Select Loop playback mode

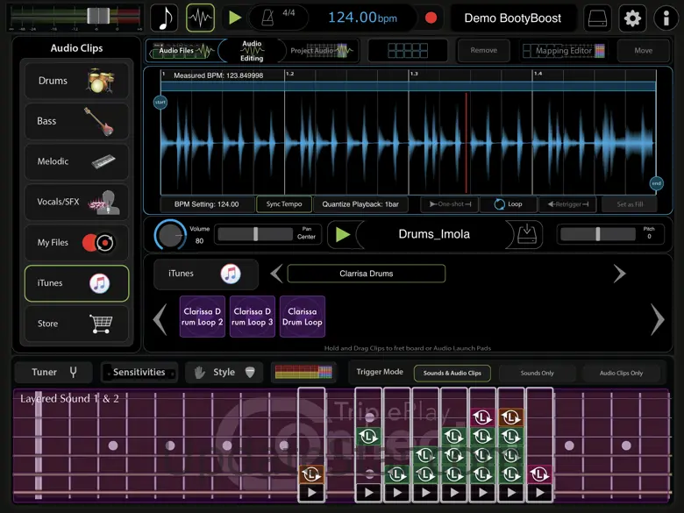click(509, 204)
